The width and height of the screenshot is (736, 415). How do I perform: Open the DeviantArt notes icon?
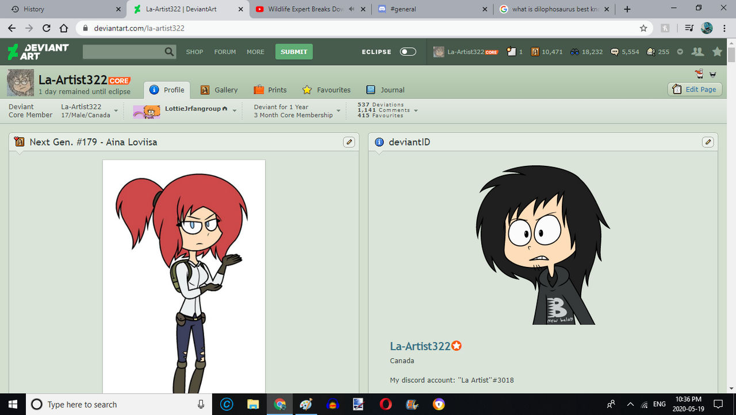(512, 52)
